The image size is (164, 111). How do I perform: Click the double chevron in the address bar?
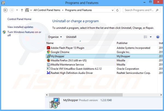point(31,10)
